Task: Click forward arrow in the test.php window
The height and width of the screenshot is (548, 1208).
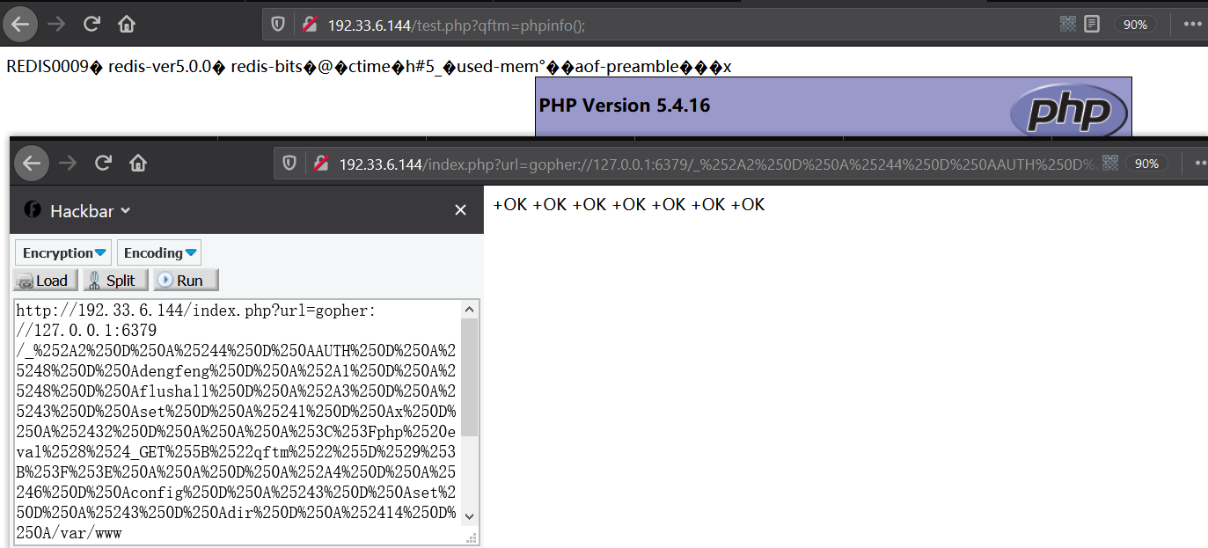Action: 56,24
